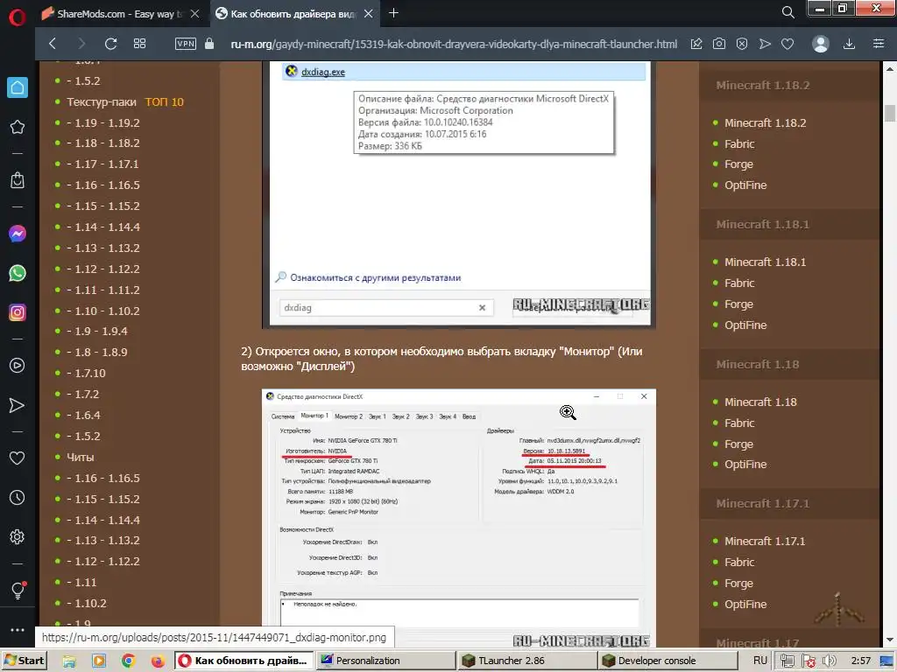
Task: Open the ad blocker shield icon
Action: click(x=742, y=44)
